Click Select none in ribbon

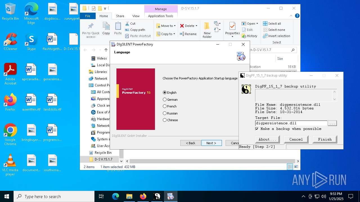click(x=274, y=30)
